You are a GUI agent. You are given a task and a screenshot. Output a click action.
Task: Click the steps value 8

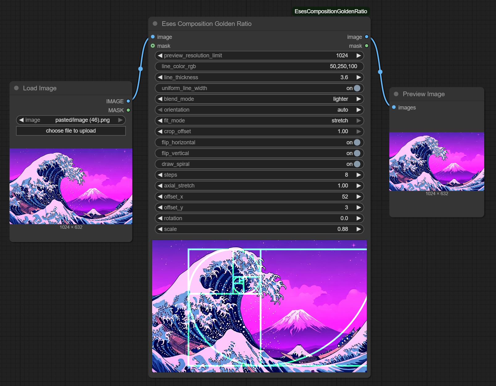click(x=346, y=175)
